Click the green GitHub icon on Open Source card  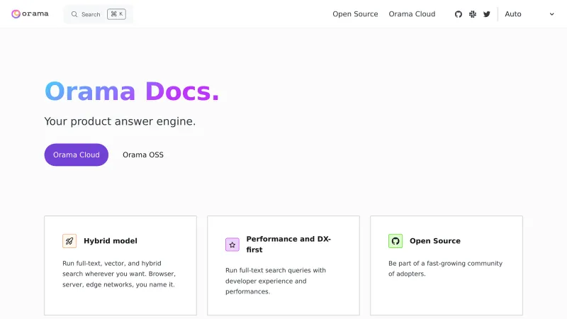pyautogui.click(x=395, y=241)
